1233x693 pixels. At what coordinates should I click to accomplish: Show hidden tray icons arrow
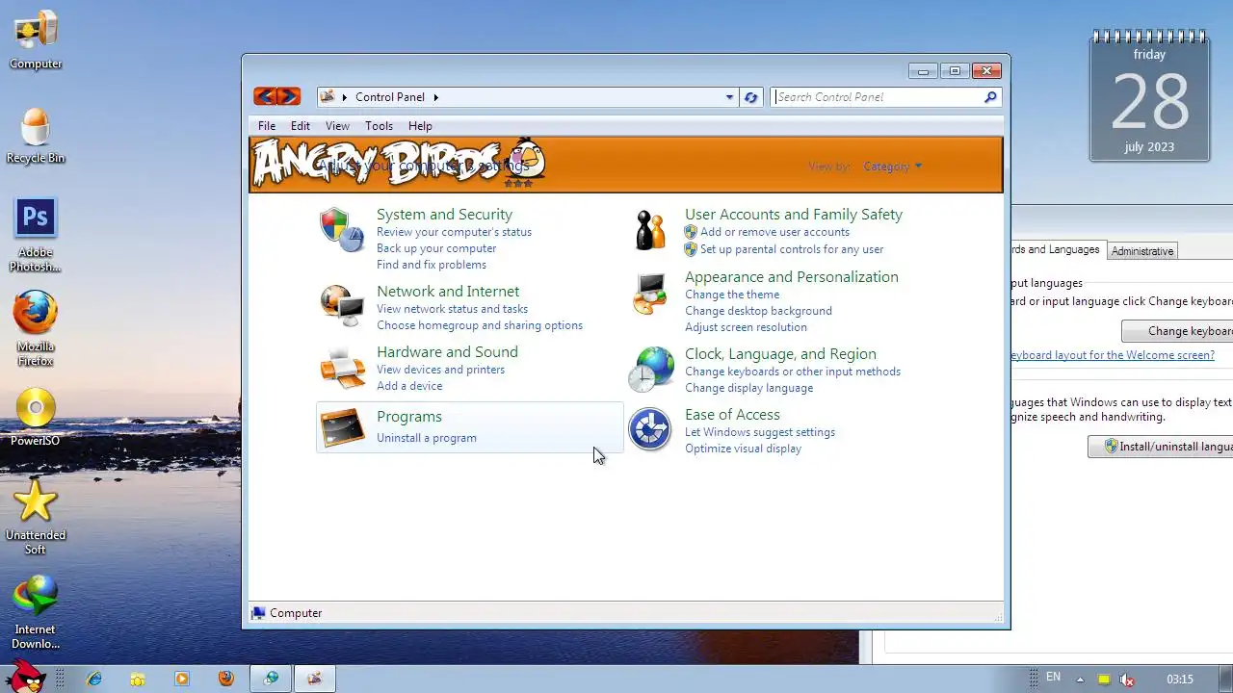[x=1080, y=680]
